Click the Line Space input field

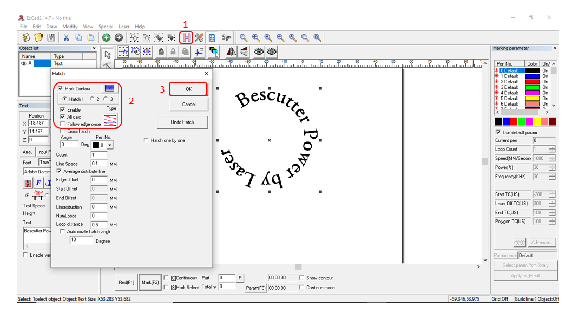[99, 164]
